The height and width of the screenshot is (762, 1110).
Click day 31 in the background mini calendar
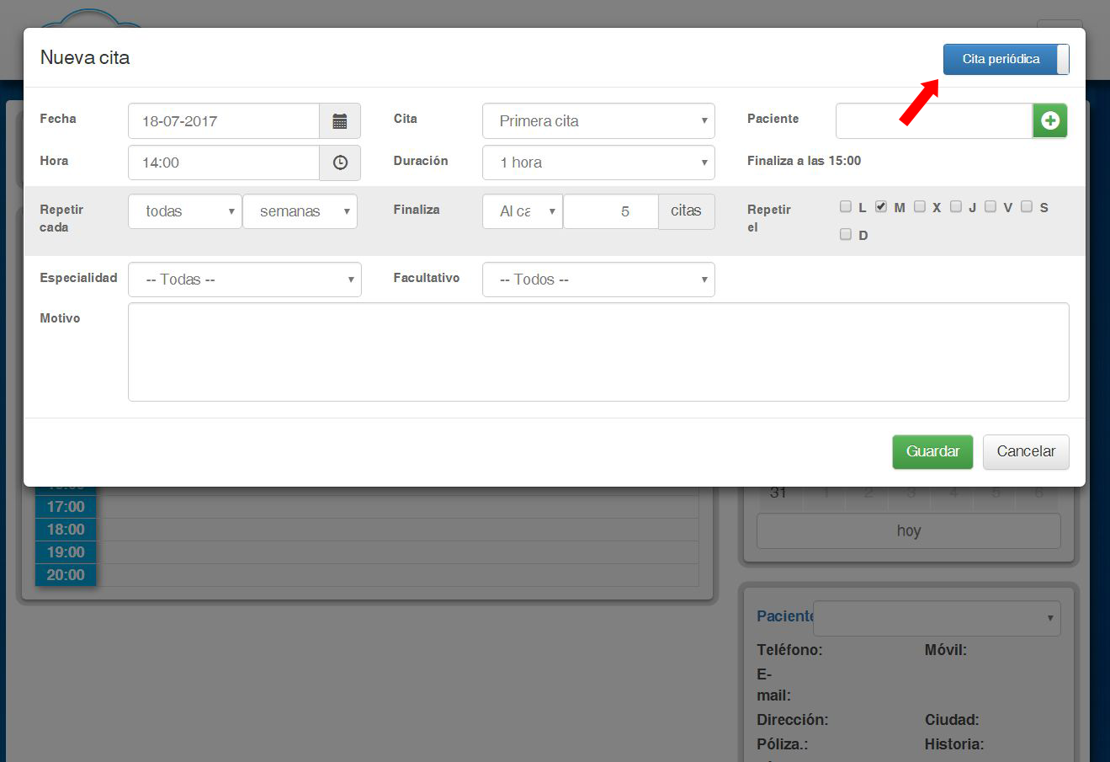click(x=778, y=493)
